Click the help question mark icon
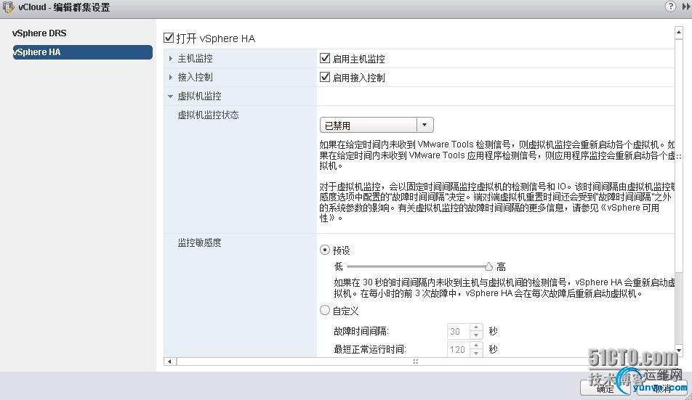Screen dimensions: 692x400 [x=670, y=6]
